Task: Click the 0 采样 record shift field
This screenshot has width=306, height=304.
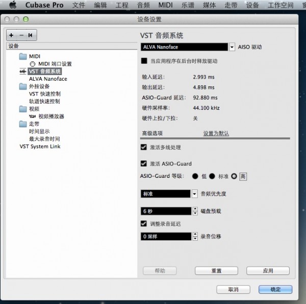Action: click(166, 237)
